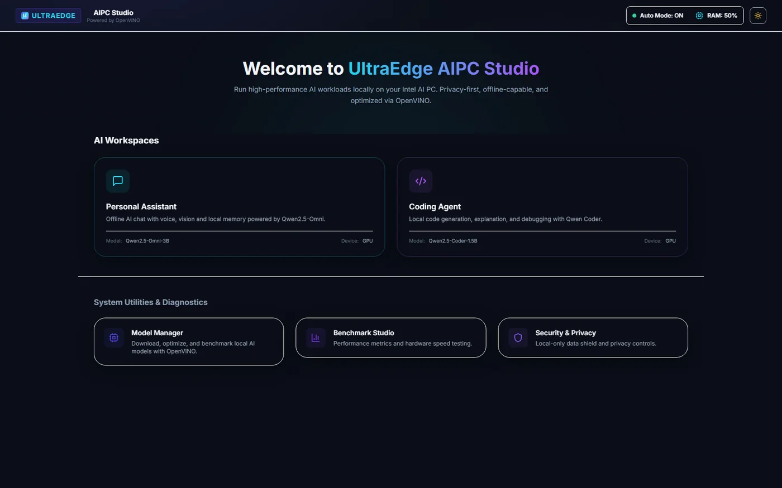The height and width of the screenshot is (488, 782).
Task: Open the Coding Agent workspace title
Action: click(435, 206)
